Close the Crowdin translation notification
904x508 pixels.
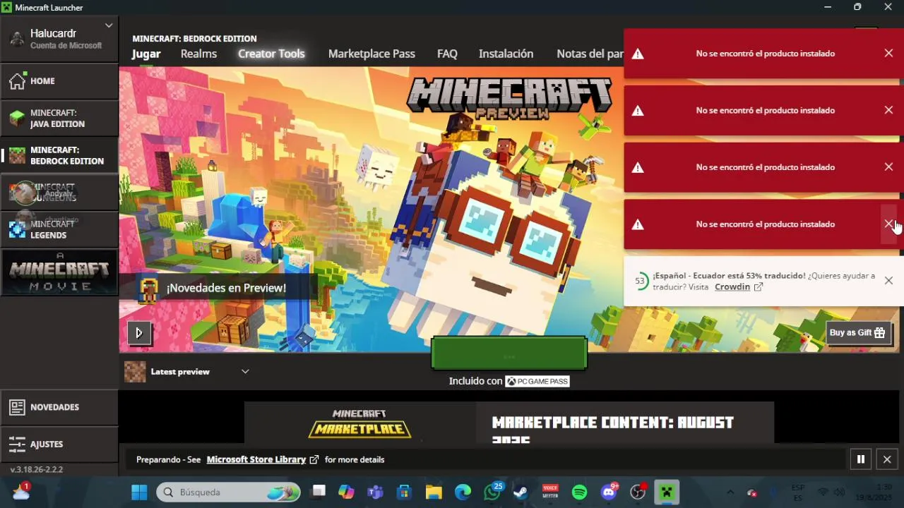click(888, 281)
